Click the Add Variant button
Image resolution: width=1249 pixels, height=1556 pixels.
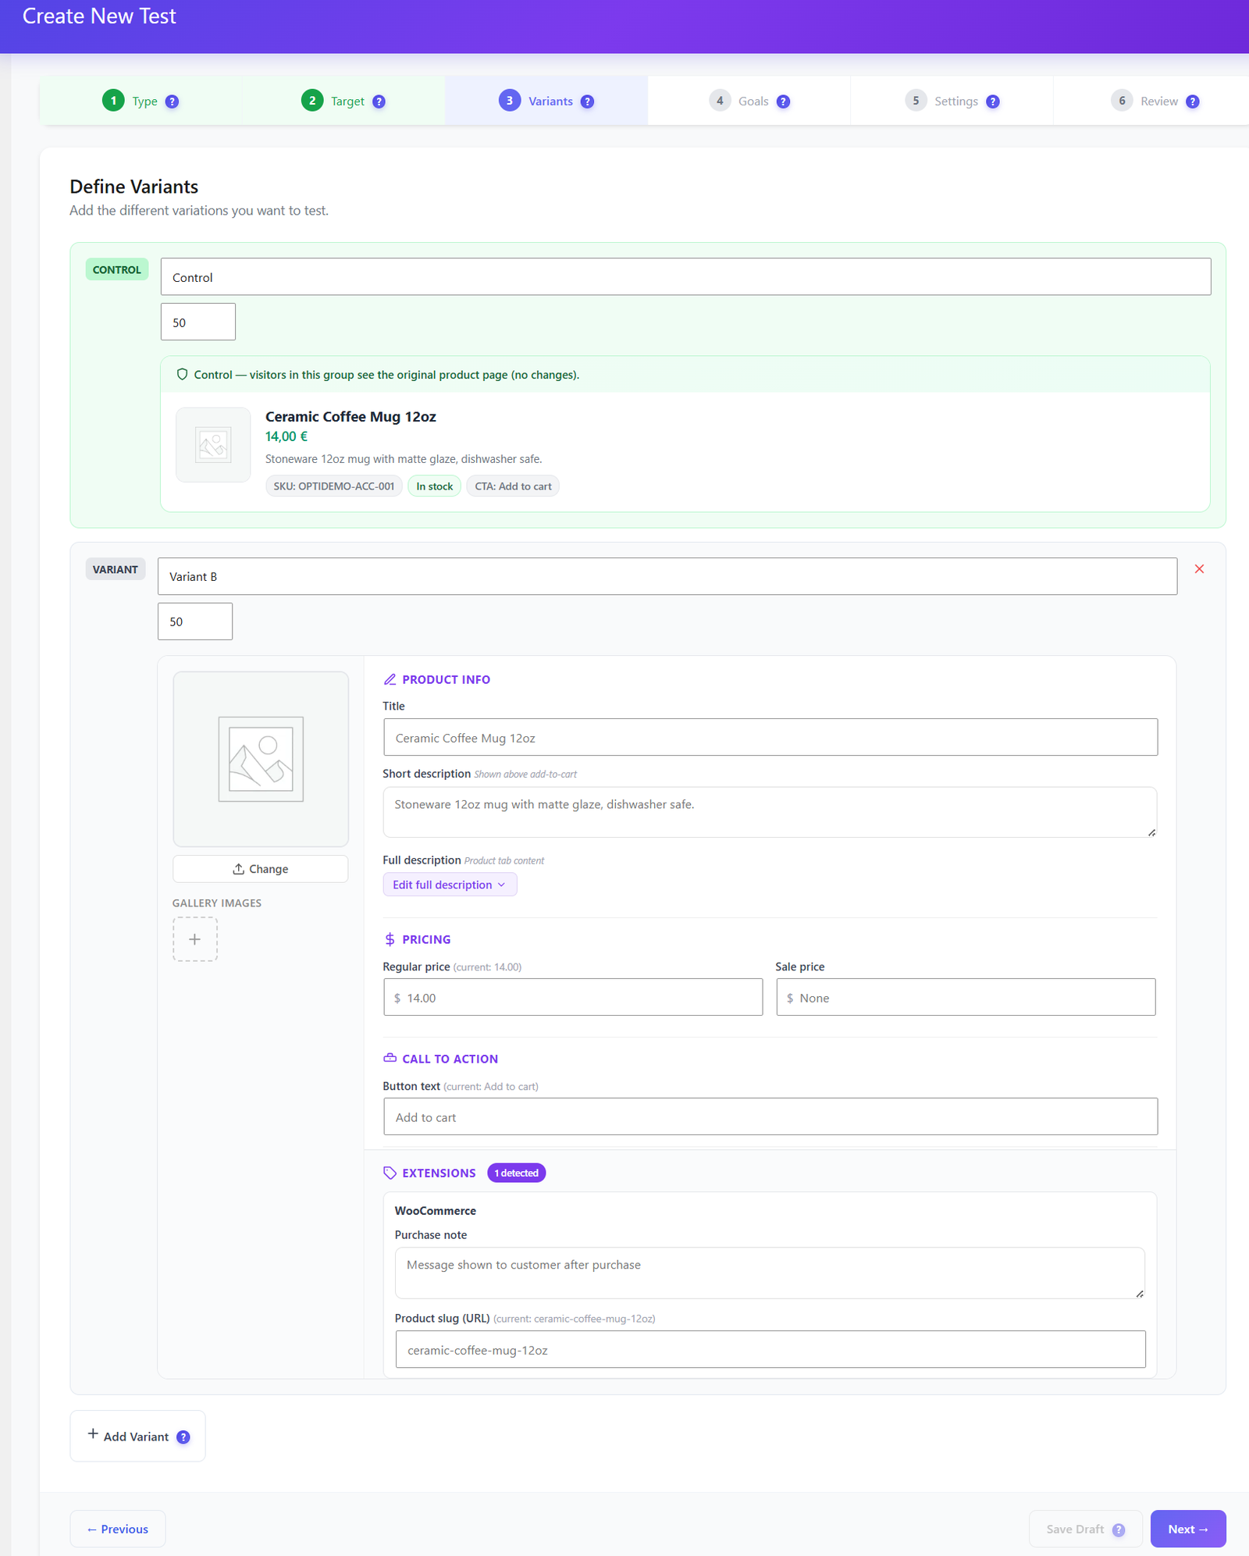pyautogui.click(x=137, y=1437)
